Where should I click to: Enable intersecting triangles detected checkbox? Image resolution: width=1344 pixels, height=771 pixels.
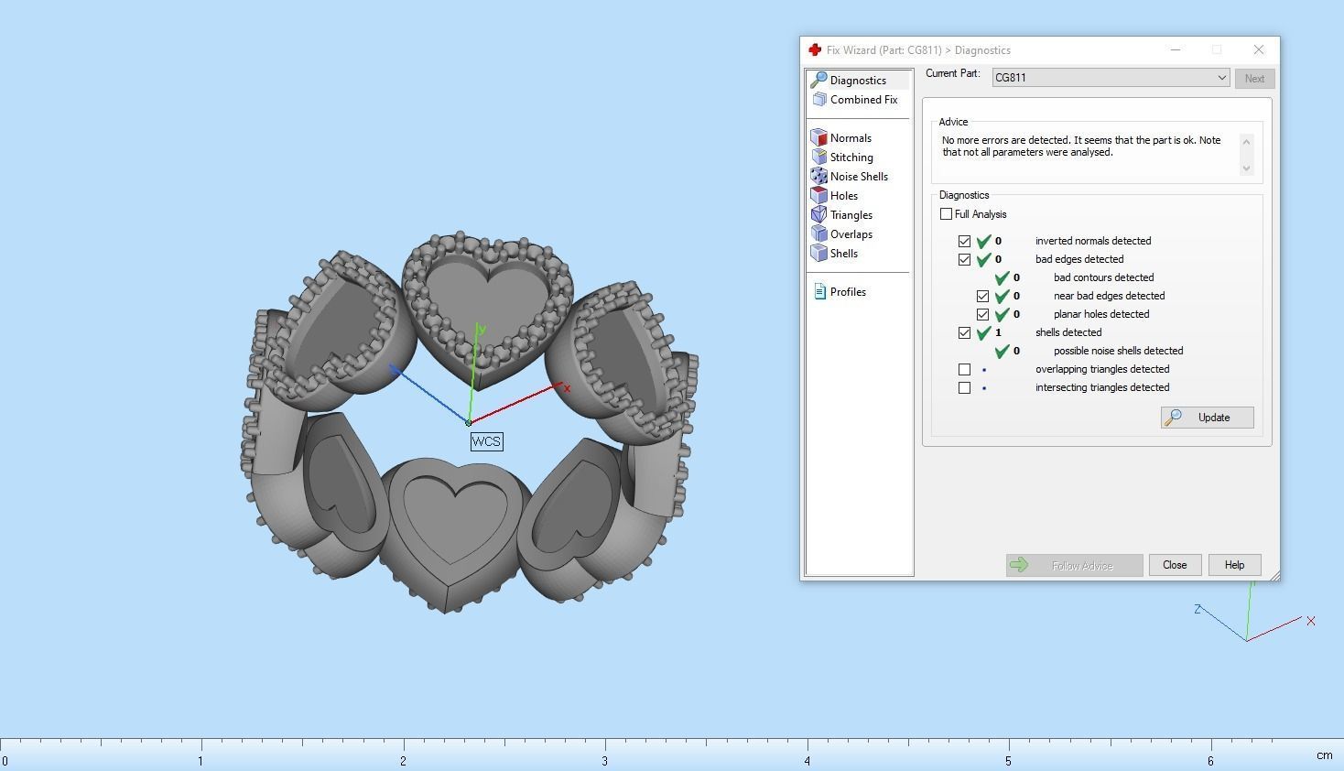tap(964, 388)
